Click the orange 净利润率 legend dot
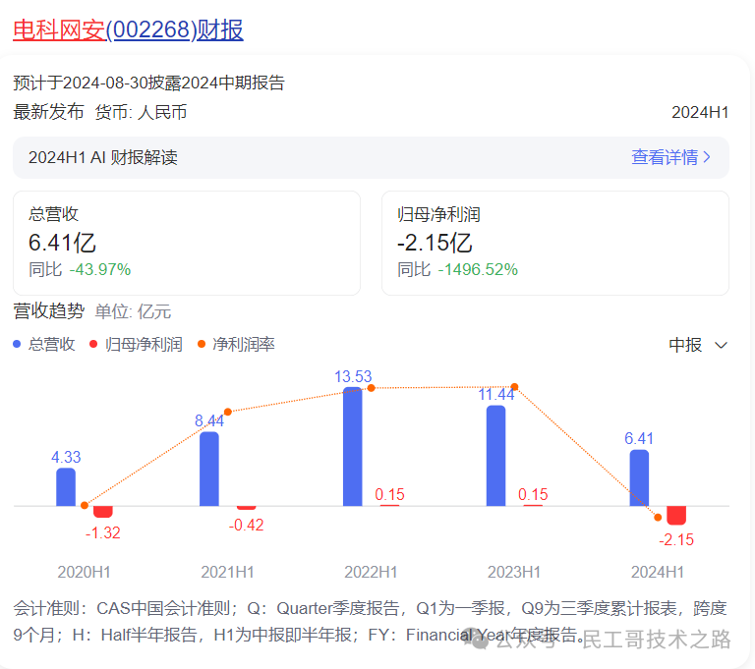The height and width of the screenshot is (669, 755). click(202, 344)
